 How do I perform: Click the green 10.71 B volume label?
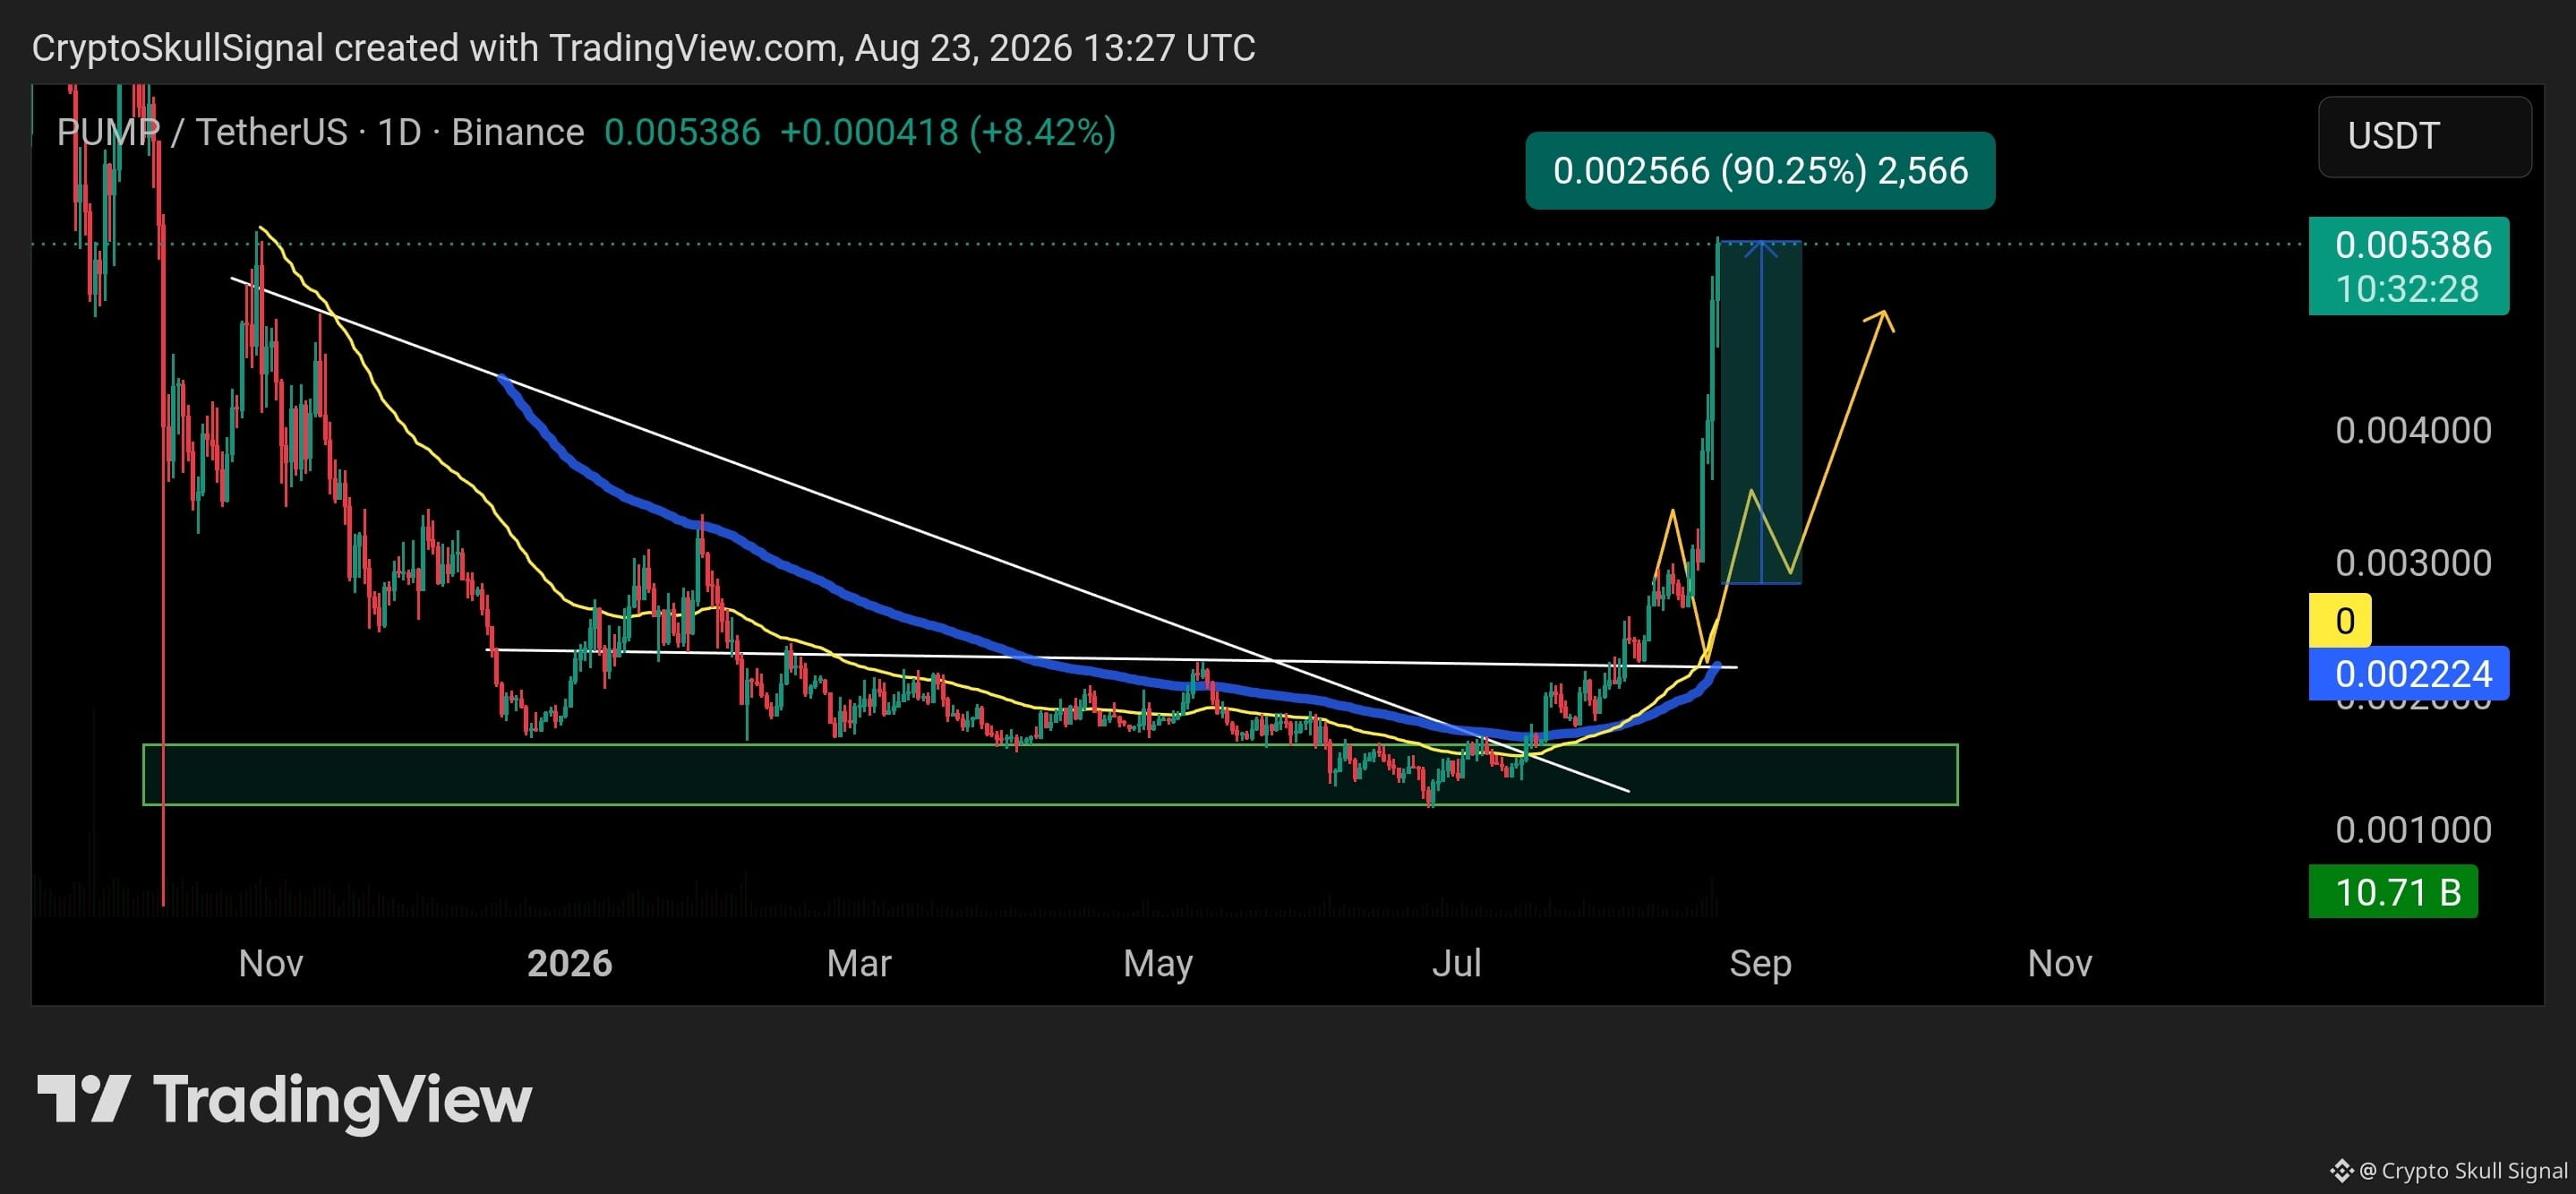pyautogui.click(x=2393, y=891)
